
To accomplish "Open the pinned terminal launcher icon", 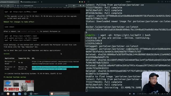I will tap(25, 94).
